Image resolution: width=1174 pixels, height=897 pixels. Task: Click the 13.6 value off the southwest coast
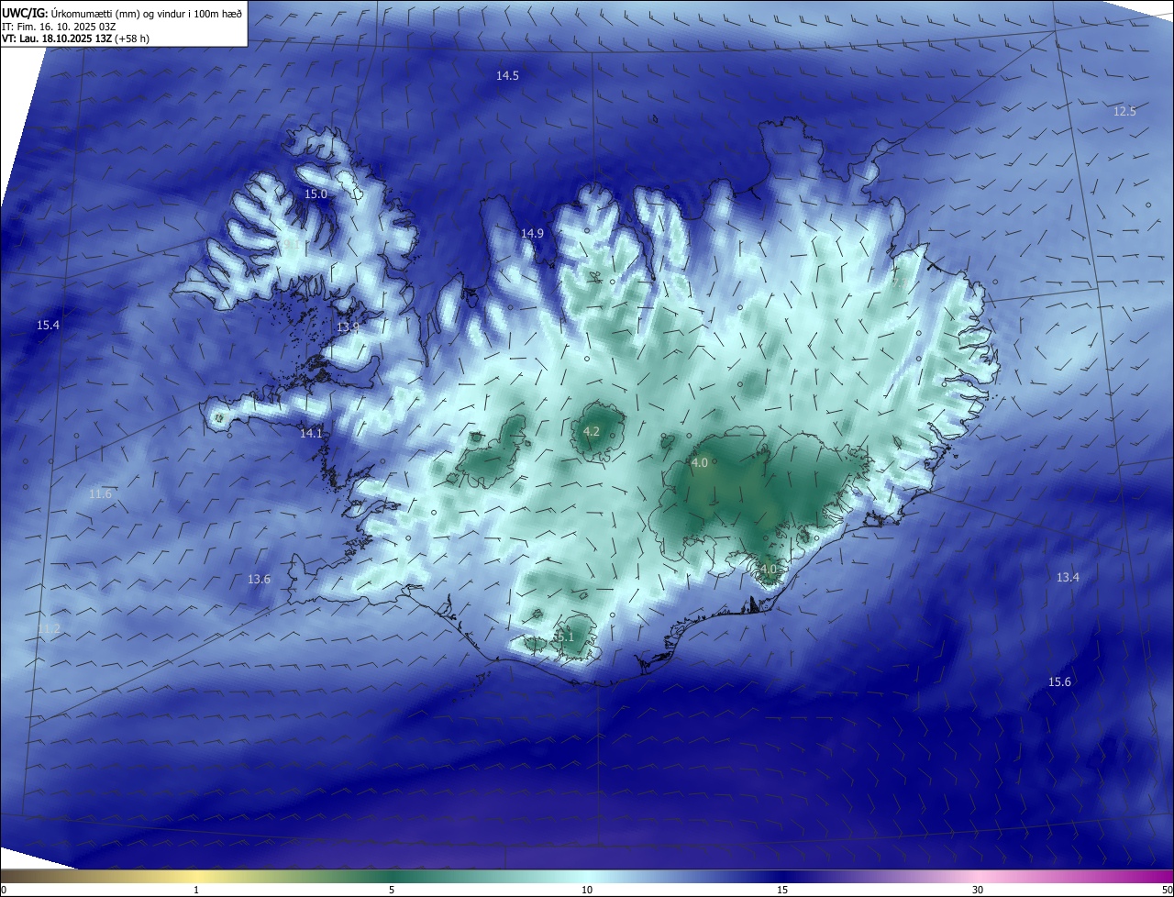[x=260, y=580]
